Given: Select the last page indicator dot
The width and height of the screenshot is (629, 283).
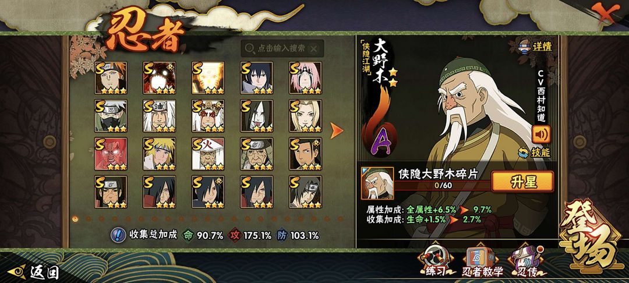Looking at the screenshot, I should click(x=341, y=219).
